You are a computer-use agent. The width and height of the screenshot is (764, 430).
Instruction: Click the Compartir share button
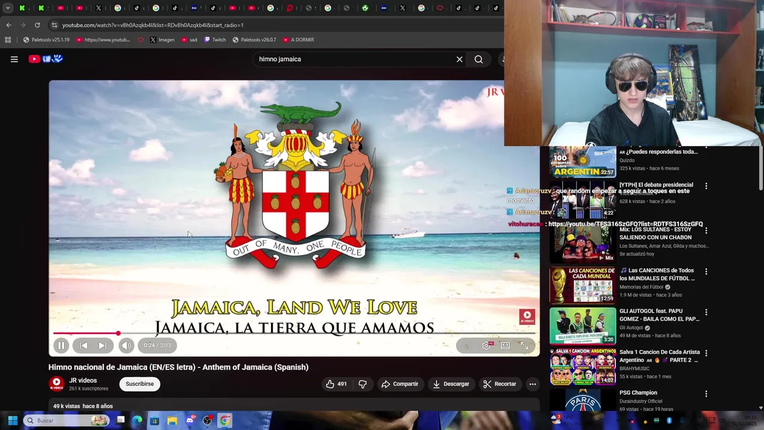click(x=400, y=384)
